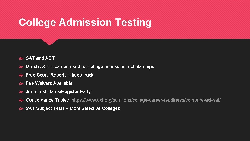Select the SAT Subject Tests – More Selective Colleges line
The height and width of the screenshot is (141, 250).
73,108
